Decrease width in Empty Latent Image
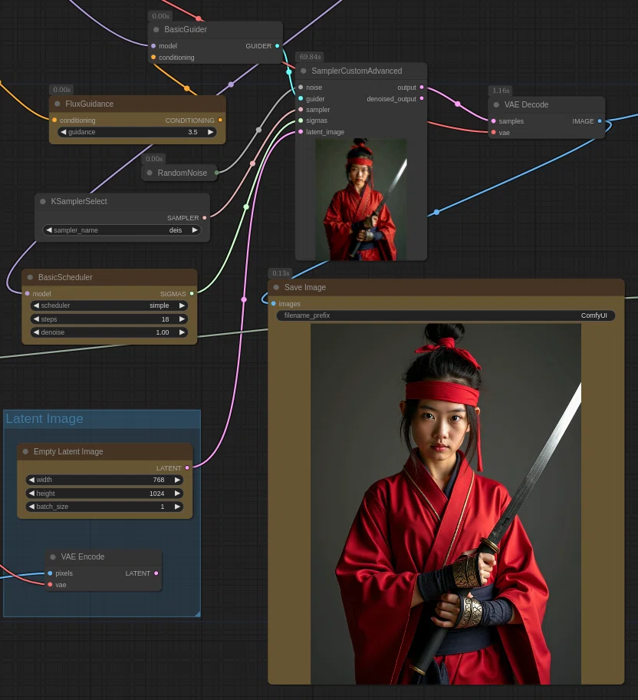Viewport: 638px width, 700px height. point(31,480)
